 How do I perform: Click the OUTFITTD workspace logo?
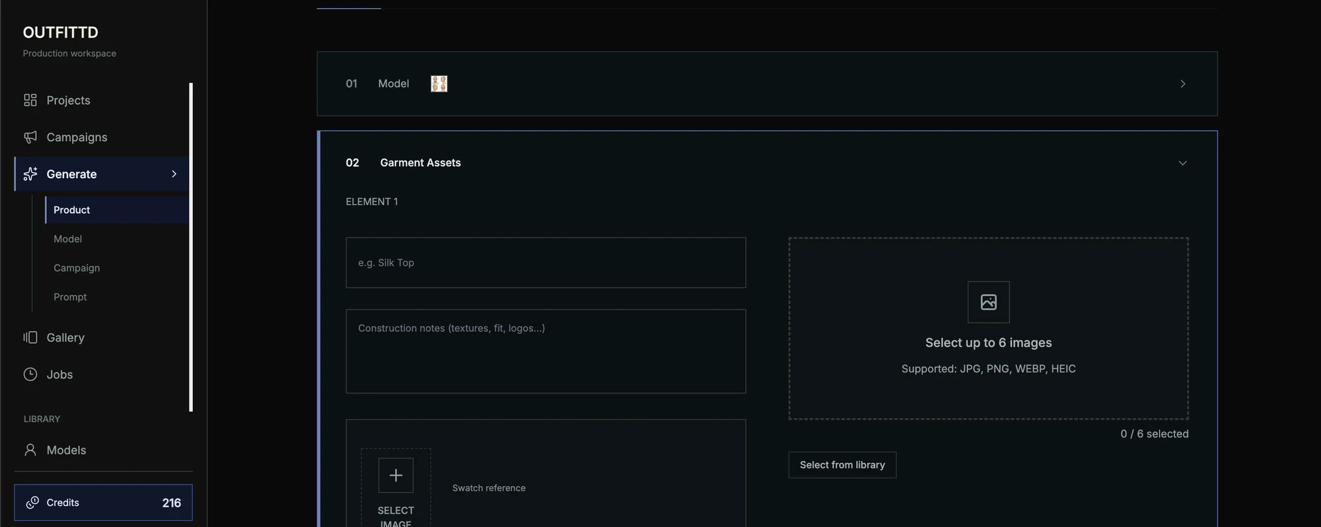coord(61,32)
